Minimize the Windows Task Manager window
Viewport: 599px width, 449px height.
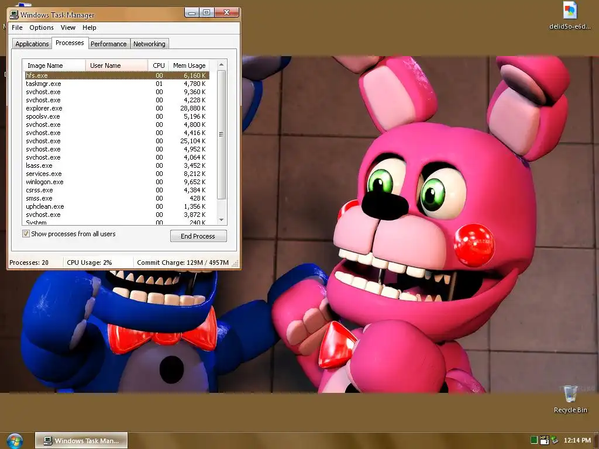pos(192,13)
